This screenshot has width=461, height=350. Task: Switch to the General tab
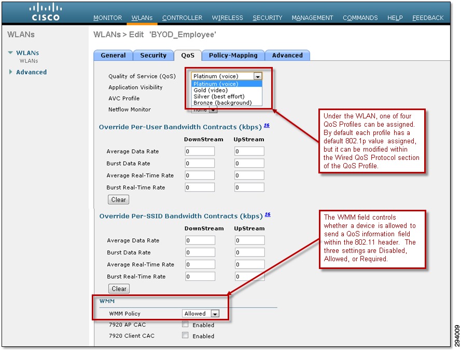[113, 56]
